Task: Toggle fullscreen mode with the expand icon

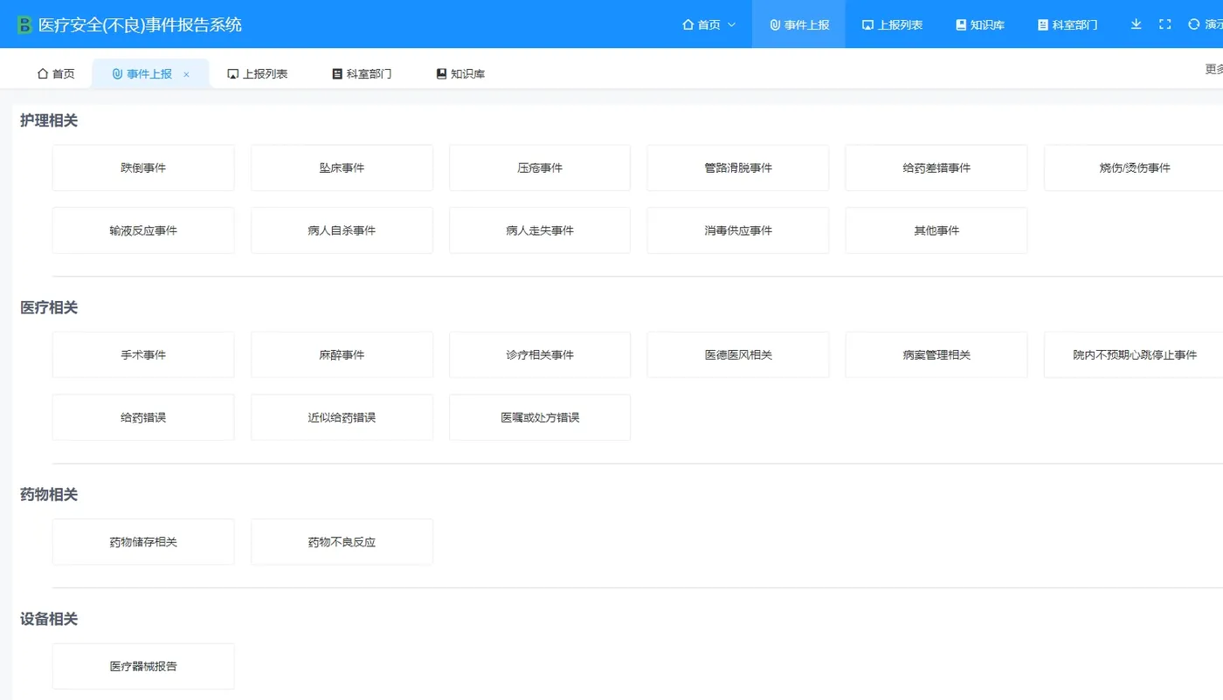Action: (x=1164, y=24)
